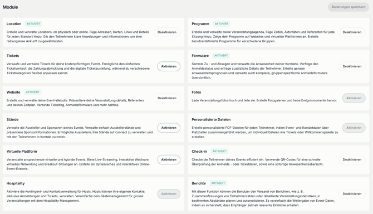Click the Location description text
This screenshot has width=373, height=214.
[x=77, y=37]
